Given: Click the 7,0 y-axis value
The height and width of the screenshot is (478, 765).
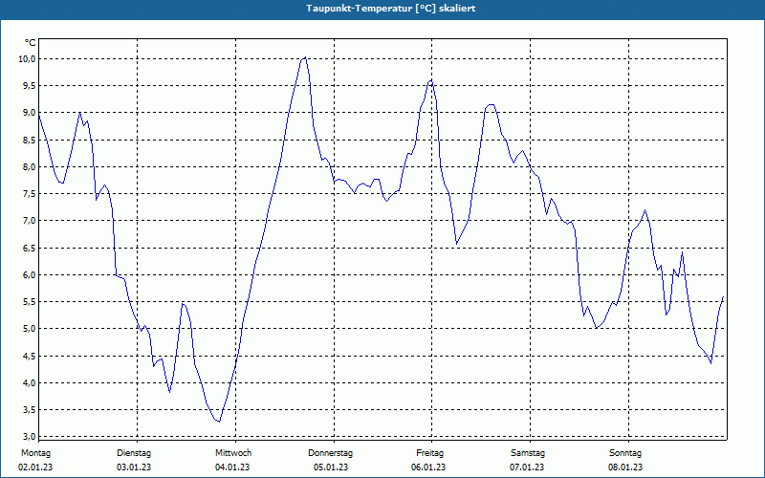Looking at the screenshot, I should pyautogui.click(x=30, y=221).
